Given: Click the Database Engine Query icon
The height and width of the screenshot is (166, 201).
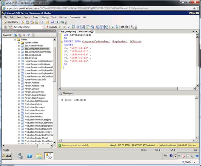Looking at the screenshot, I should click(22, 22).
